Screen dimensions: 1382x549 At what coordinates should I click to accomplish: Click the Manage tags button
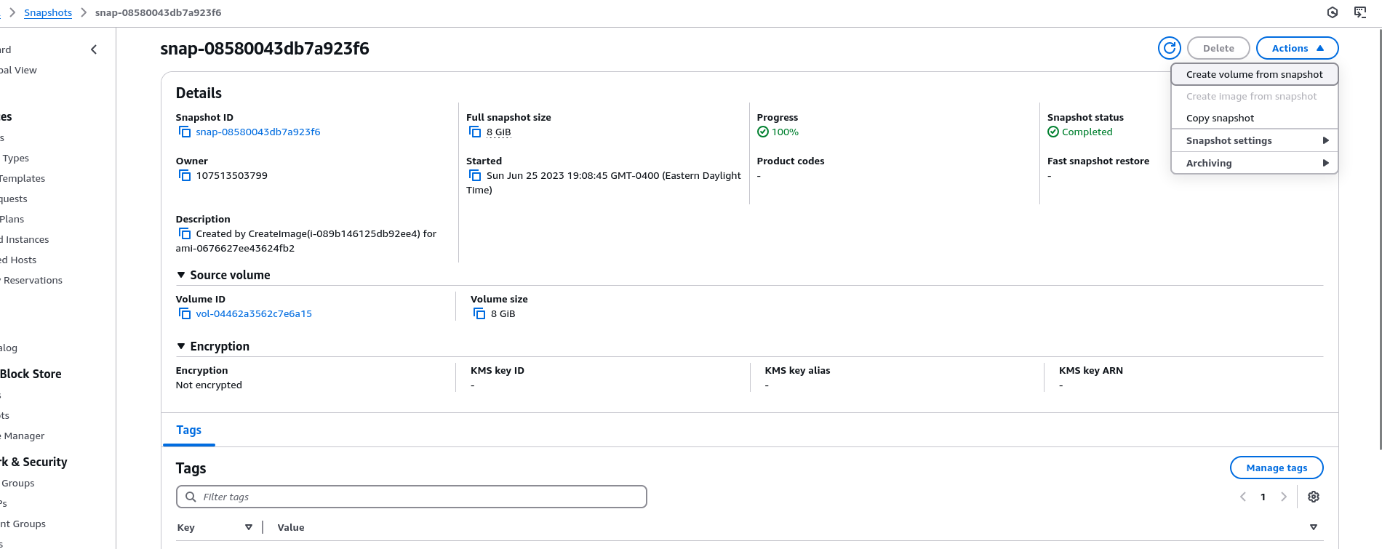pos(1276,468)
